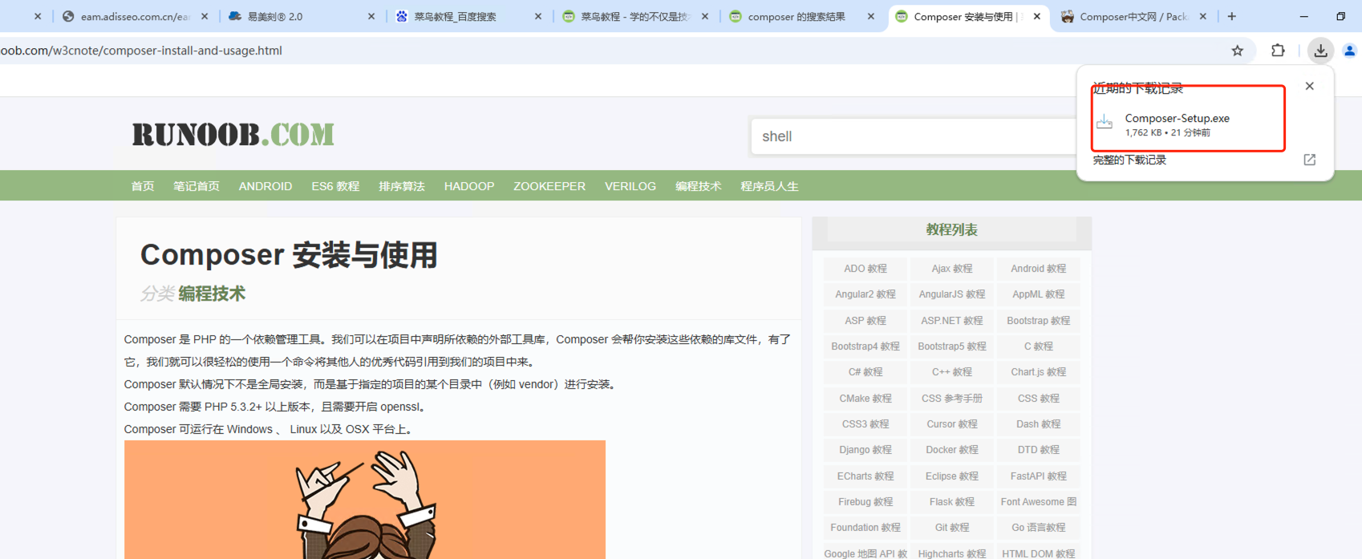Open the Bootstrap5 教程 tutorial link
1362x559 pixels.
pyautogui.click(x=952, y=346)
